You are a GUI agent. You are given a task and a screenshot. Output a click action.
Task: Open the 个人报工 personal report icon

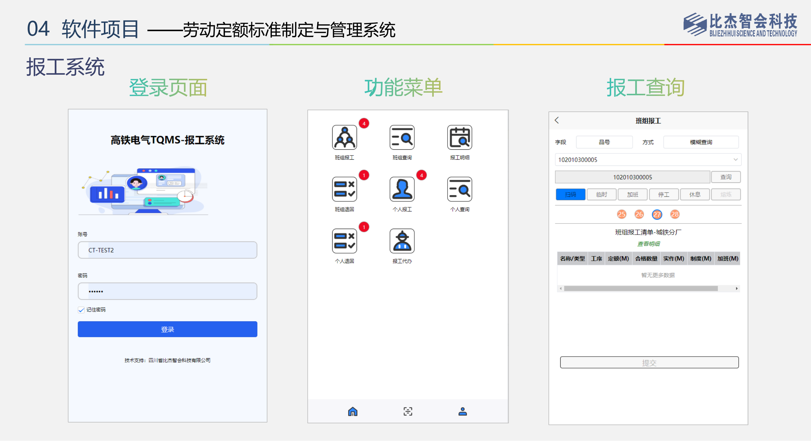pos(402,189)
